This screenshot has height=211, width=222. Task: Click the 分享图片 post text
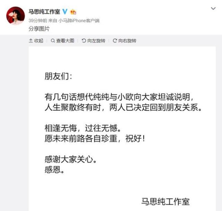(39, 29)
